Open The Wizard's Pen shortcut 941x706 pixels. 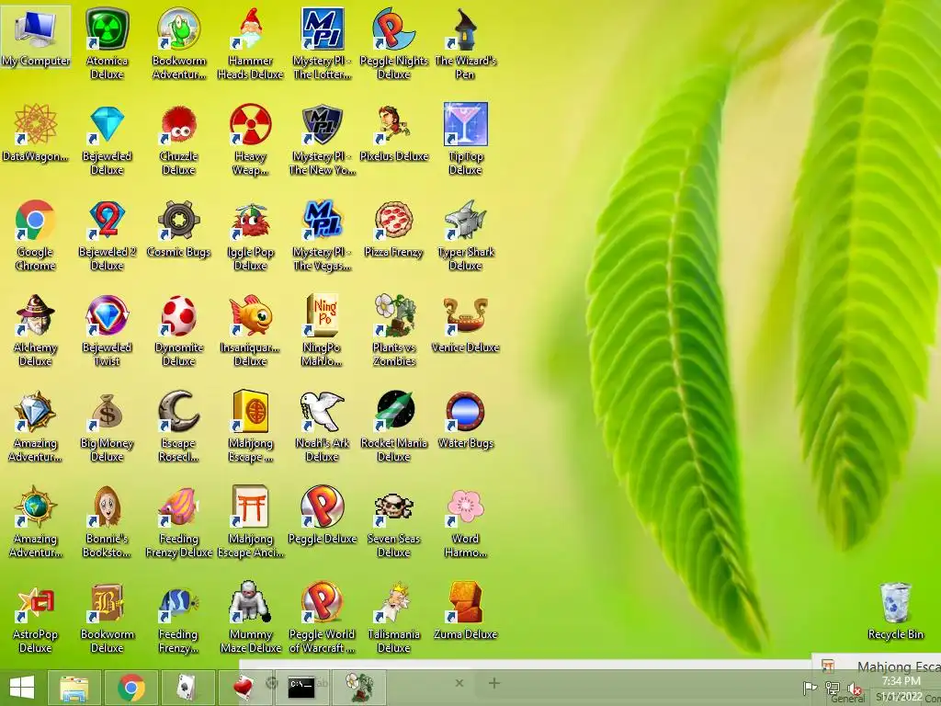(x=465, y=43)
